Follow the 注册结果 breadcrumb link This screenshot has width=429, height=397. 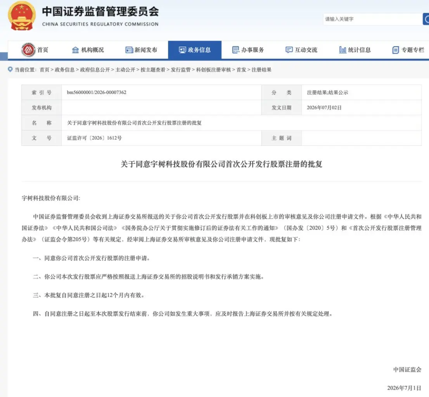coord(261,70)
